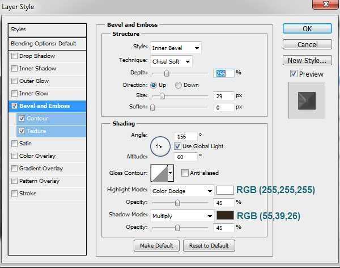Open the Gloss Contour picker arrow
The width and height of the screenshot is (340, 268).
[170, 173]
